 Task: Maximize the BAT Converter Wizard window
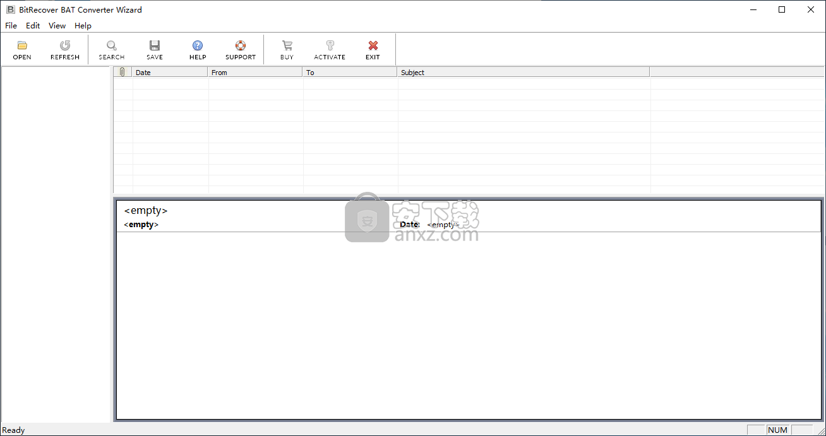[x=782, y=9]
